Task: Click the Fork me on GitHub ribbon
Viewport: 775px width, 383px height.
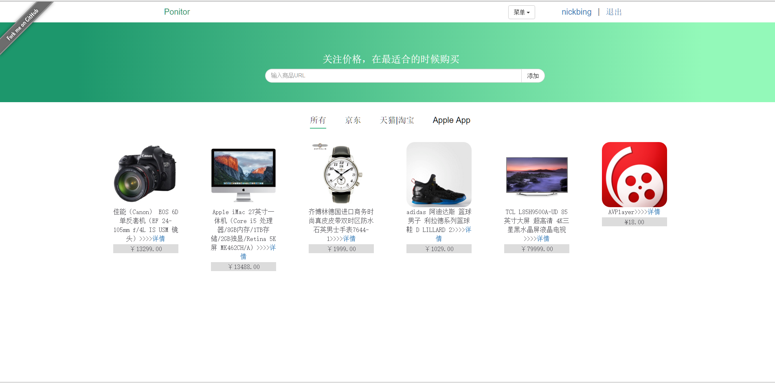Action: pos(22,24)
